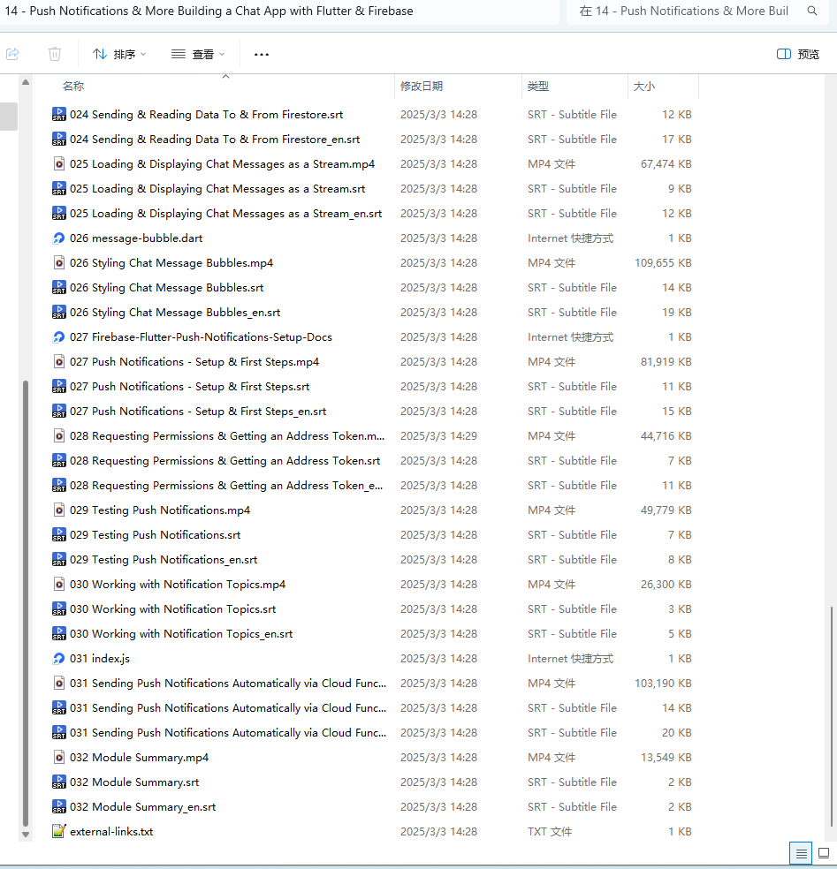Select 030 Working with Notification Topics.srt
The width and height of the screenshot is (837, 869).
tap(172, 609)
